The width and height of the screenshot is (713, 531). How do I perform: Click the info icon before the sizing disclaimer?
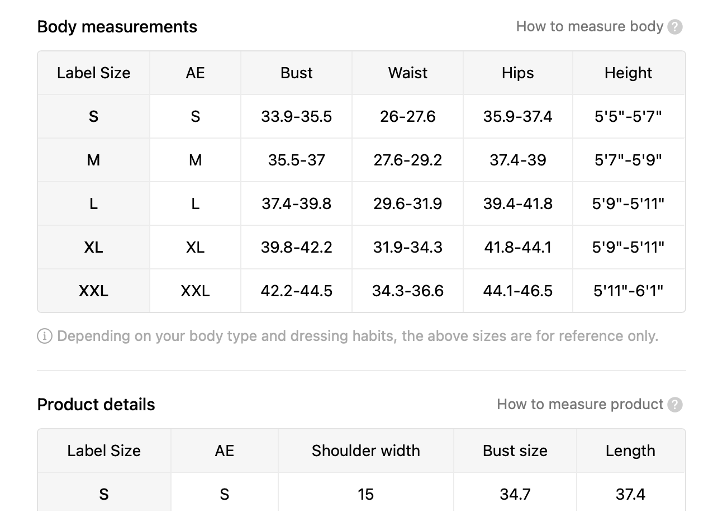45,336
